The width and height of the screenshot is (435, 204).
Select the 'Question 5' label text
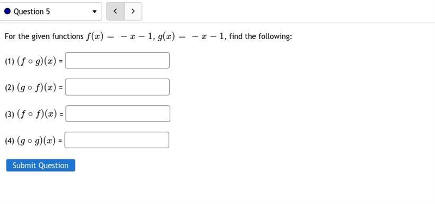point(32,11)
